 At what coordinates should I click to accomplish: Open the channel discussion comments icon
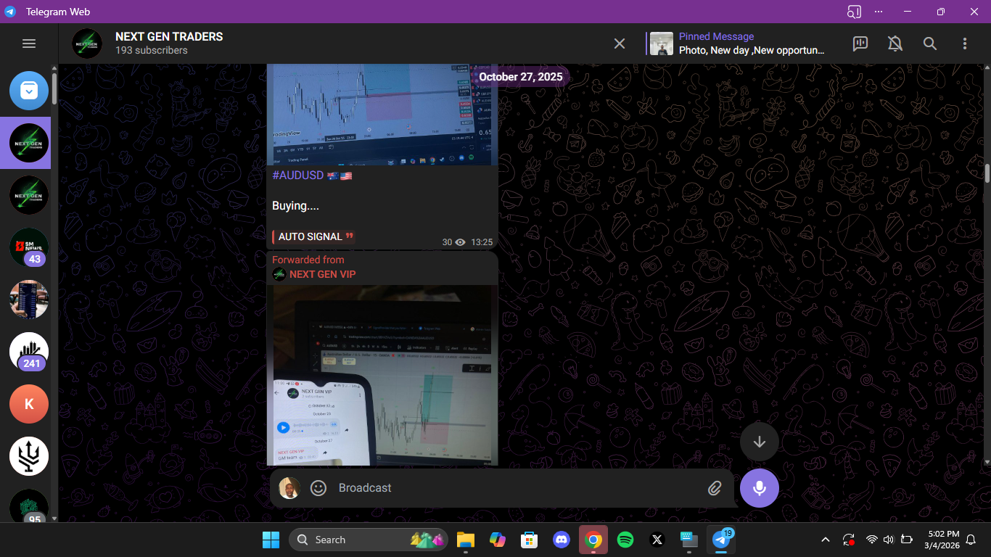[860, 44]
